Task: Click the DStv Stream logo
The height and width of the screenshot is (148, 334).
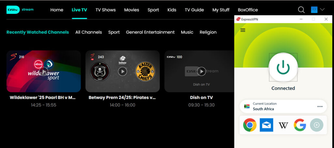Action: pyautogui.click(x=20, y=10)
